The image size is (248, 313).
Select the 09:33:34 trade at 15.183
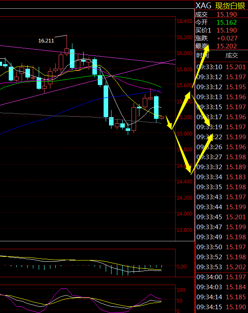pos(221,177)
